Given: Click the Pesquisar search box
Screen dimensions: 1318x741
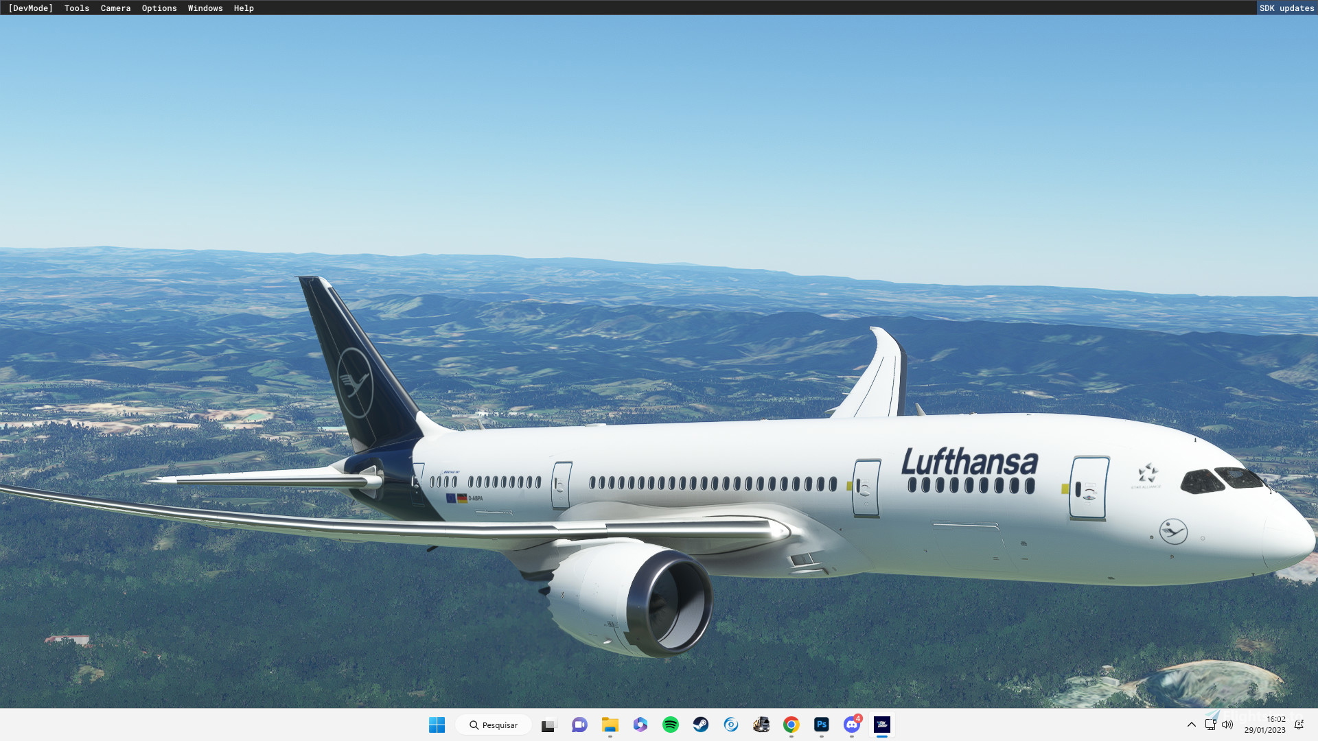Looking at the screenshot, I should [494, 725].
